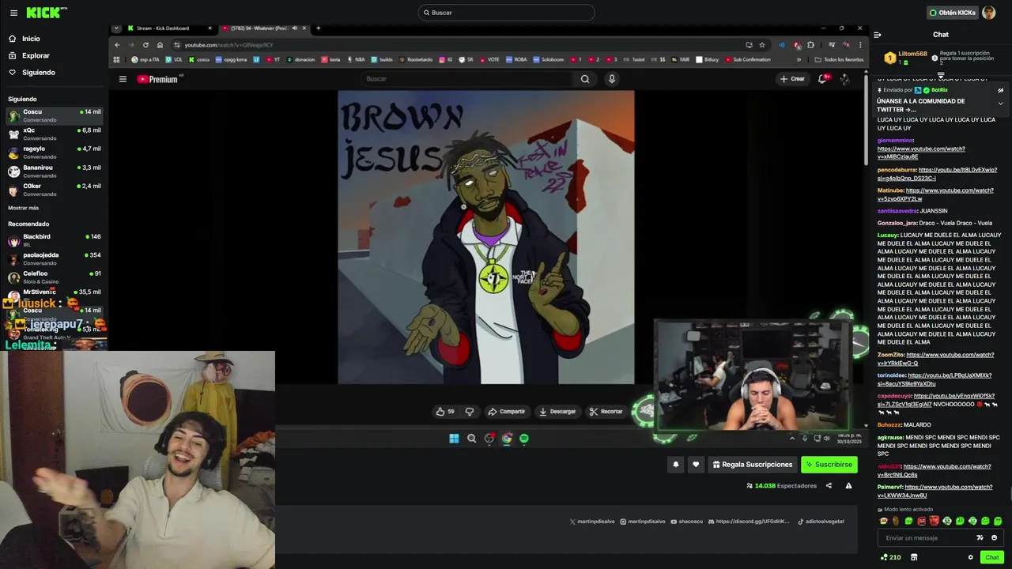Open the Inicio sidebar item
Viewport: 1012px width, 569px height.
31,39
